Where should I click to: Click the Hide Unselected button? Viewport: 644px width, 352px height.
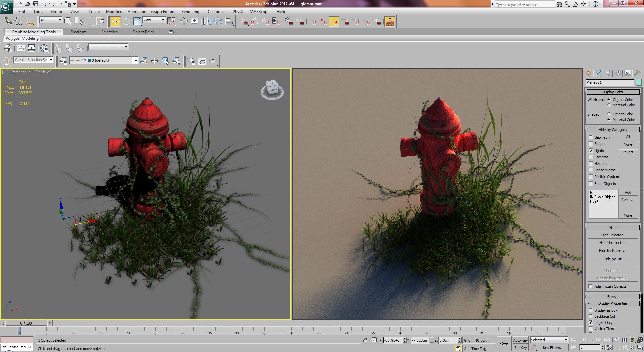point(612,243)
